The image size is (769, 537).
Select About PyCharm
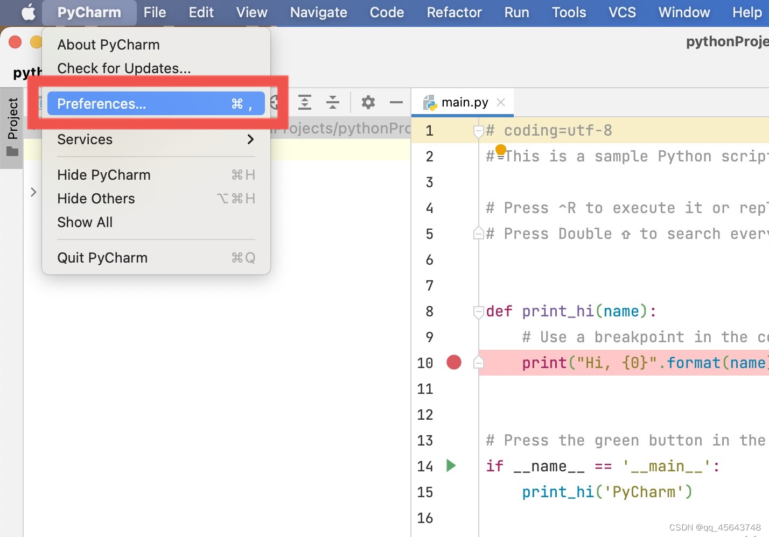(156, 45)
